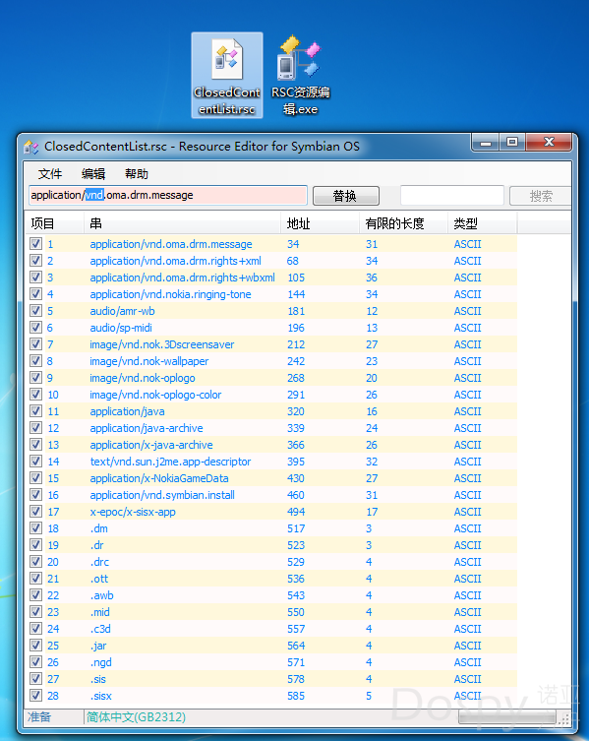
Task: Toggle checkbox for item 28 .sisx
Action: 36,695
